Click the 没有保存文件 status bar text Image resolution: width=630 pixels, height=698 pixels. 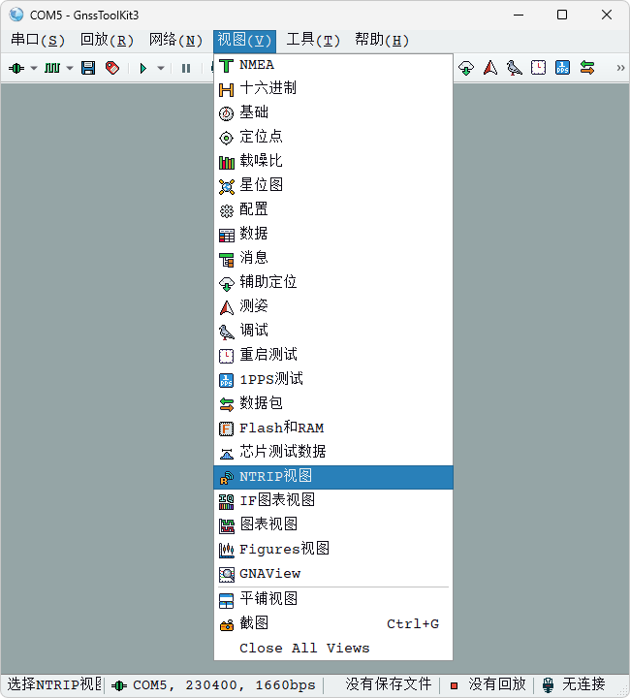coord(389,684)
